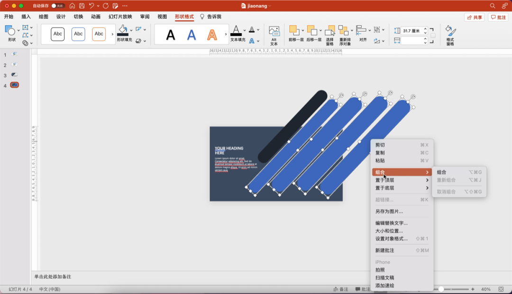Choose 复制 from the context menu

coord(402,153)
